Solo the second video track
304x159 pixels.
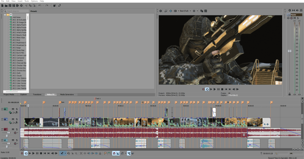pos(17,119)
